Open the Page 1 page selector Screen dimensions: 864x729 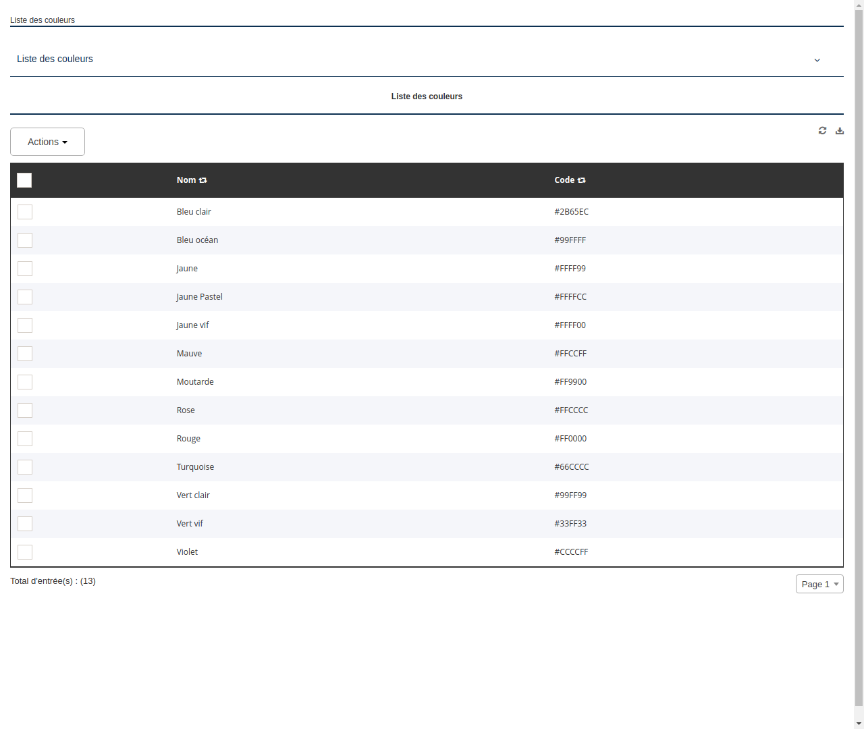(x=819, y=584)
